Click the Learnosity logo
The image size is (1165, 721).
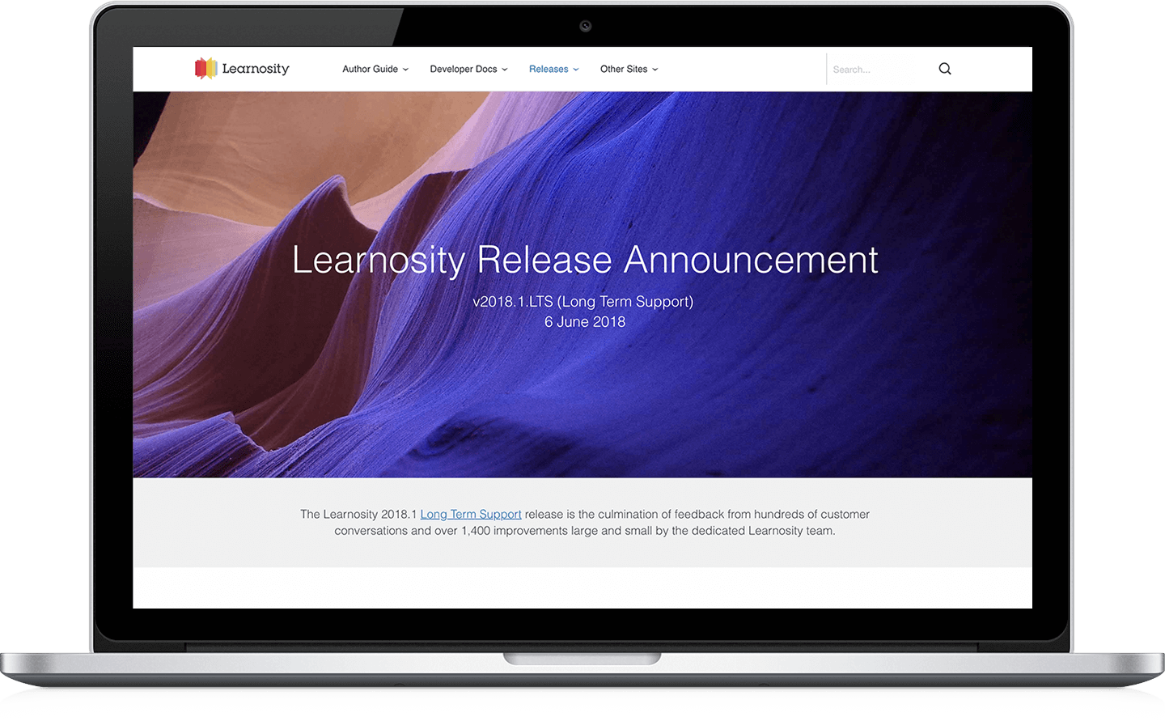[x=242, y=69]
